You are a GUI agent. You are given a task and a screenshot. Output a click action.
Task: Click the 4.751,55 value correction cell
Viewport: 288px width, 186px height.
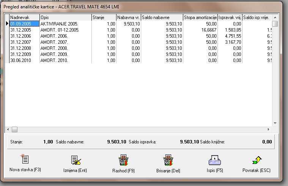(x=230, y=36)
